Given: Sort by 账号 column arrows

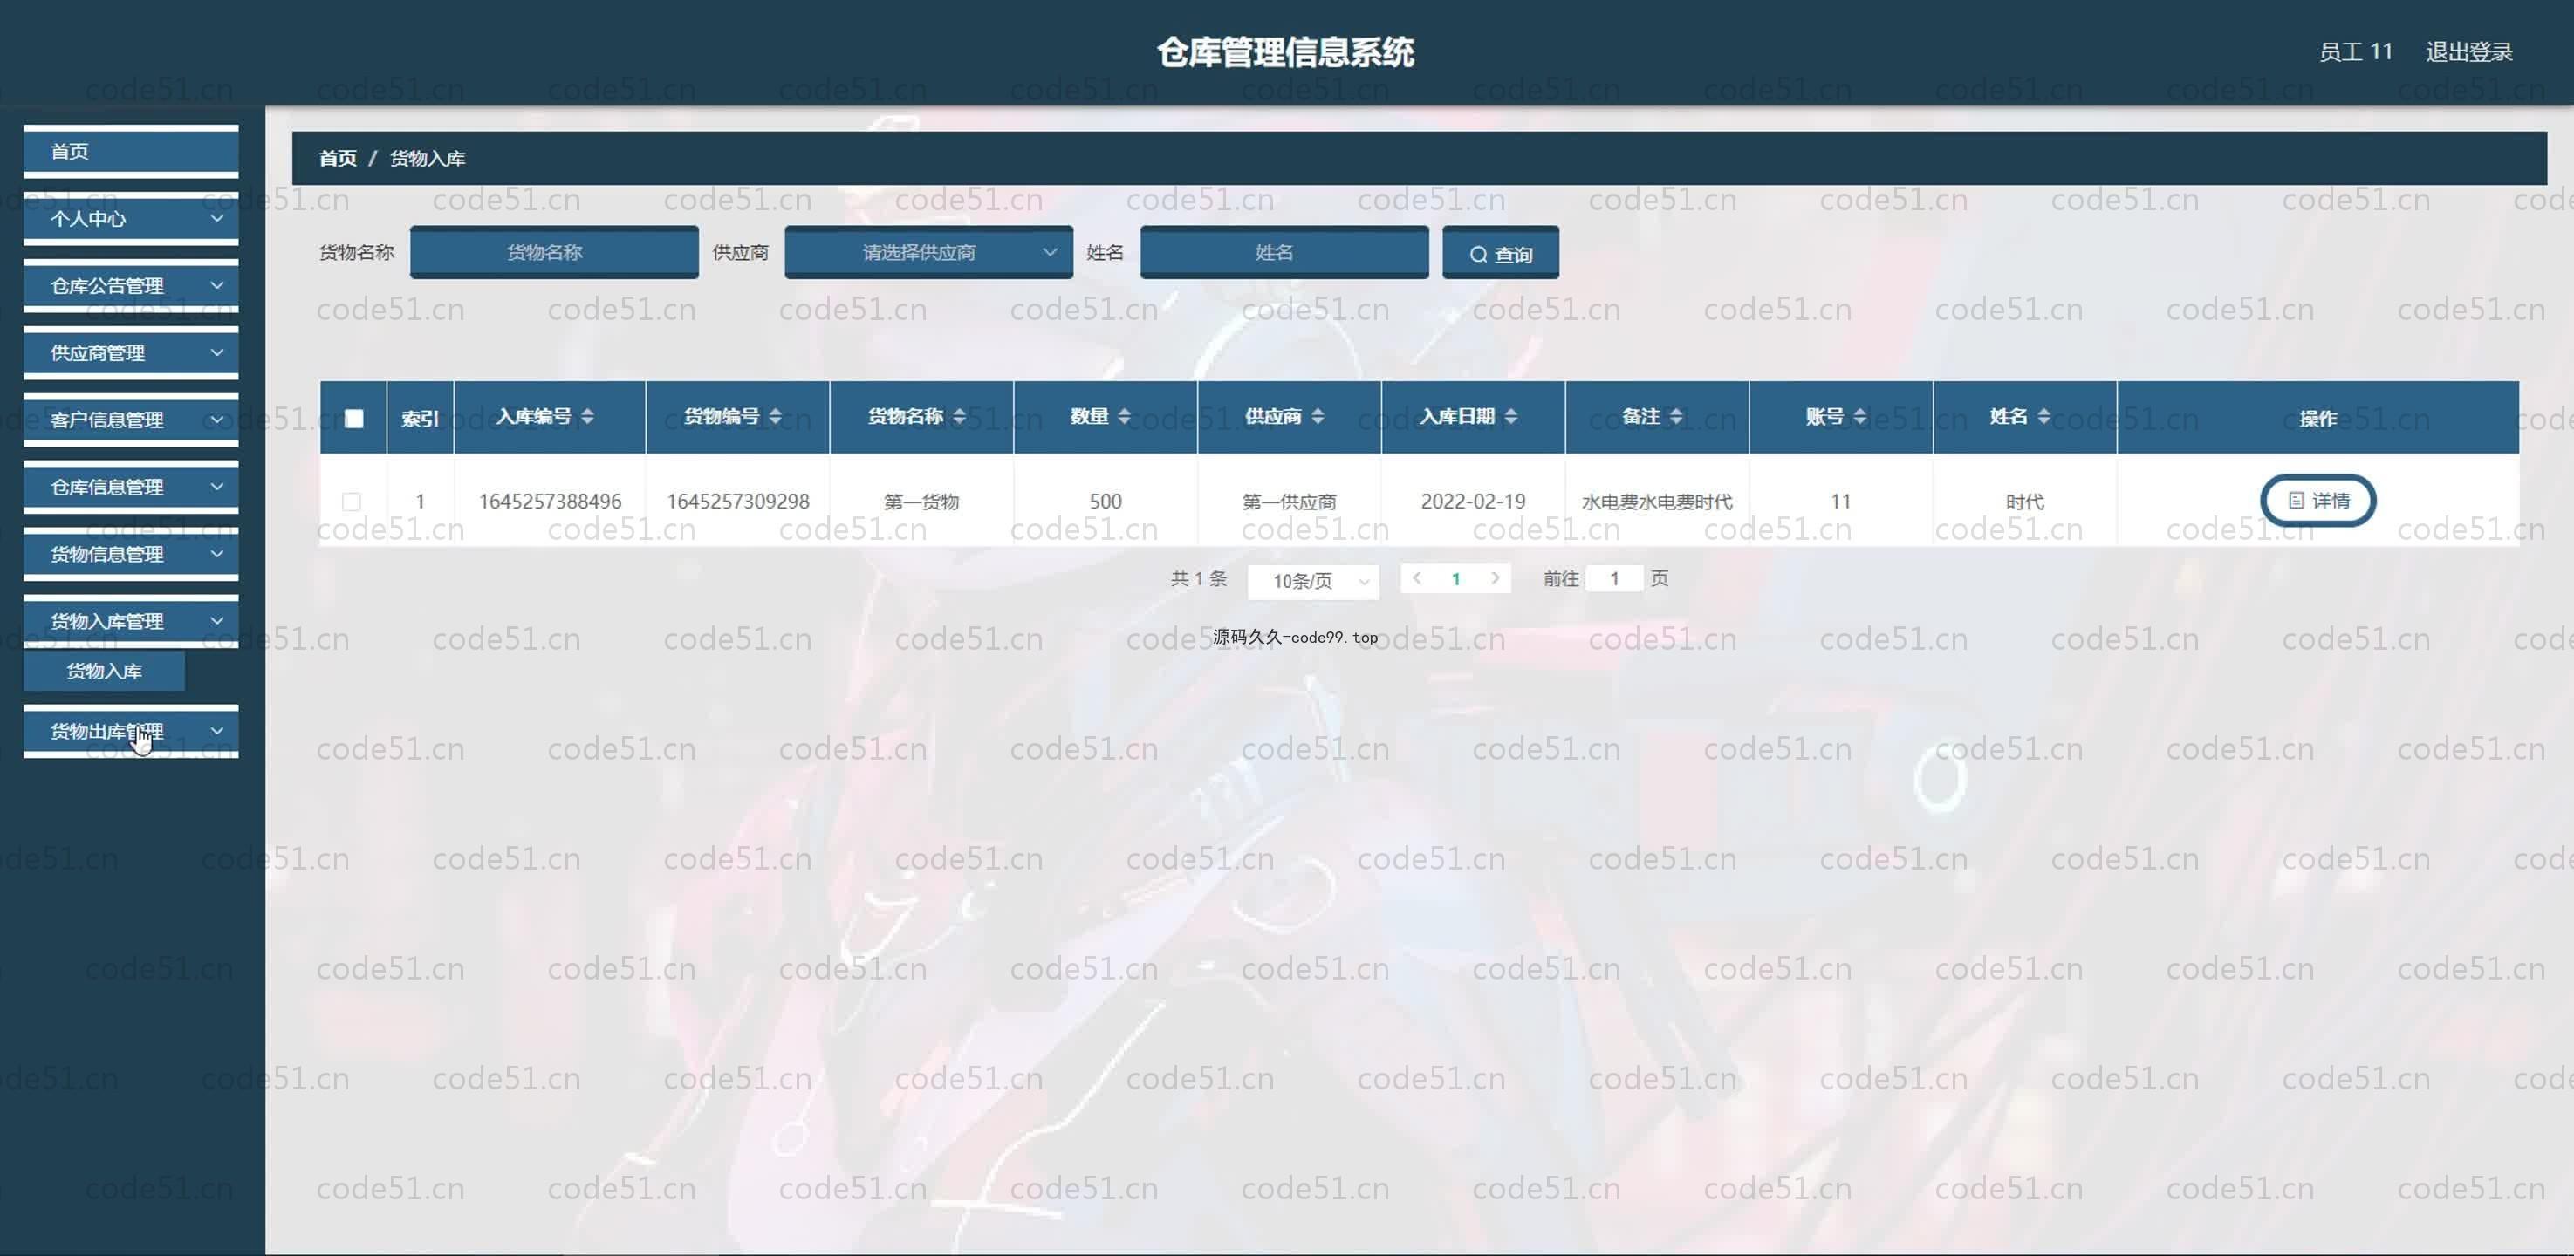Looking at the screenshot, I should point(1859,417).
